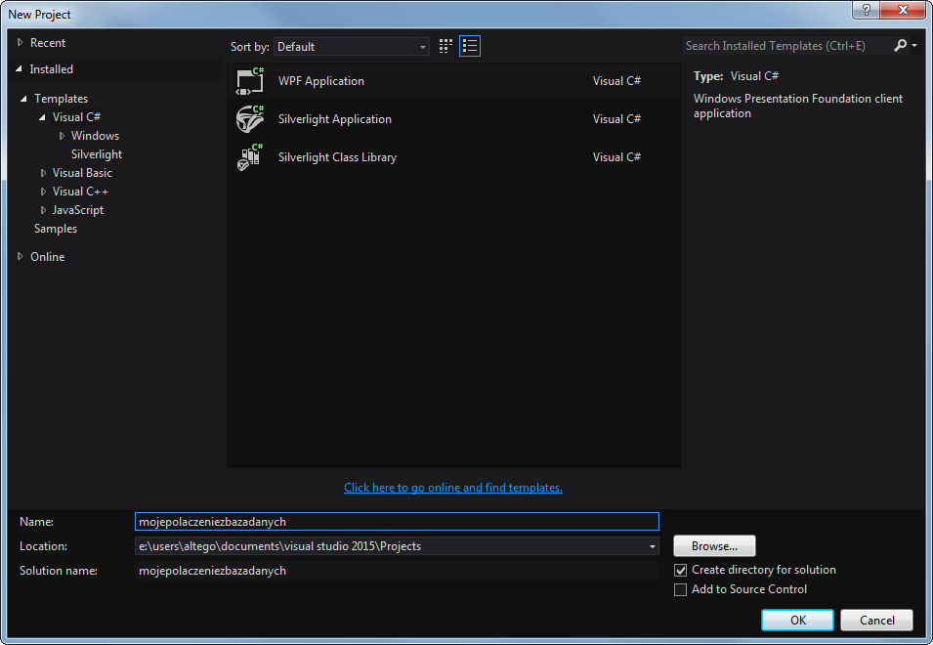Click in the Search Installed Templates box

[785, 46]
